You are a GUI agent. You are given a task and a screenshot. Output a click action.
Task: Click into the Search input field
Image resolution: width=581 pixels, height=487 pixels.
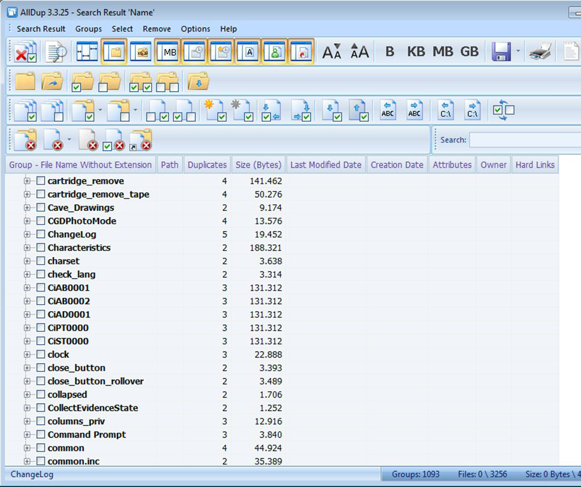click(525, 140)
